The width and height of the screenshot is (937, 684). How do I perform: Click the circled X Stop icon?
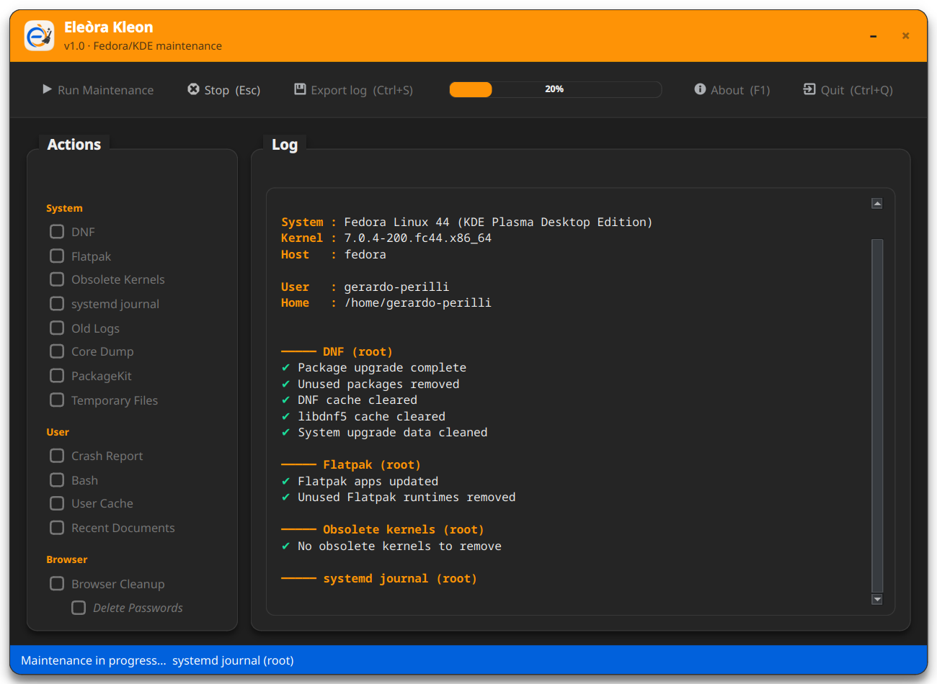[193, 89]
